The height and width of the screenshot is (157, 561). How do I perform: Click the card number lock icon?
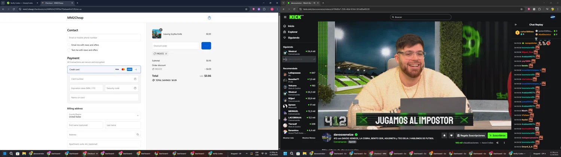pyautogui.click(x=135, y=79)
